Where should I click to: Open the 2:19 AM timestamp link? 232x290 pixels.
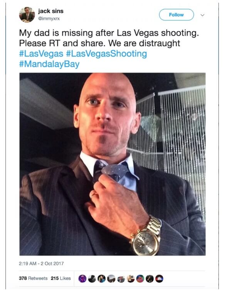[41, 263]
